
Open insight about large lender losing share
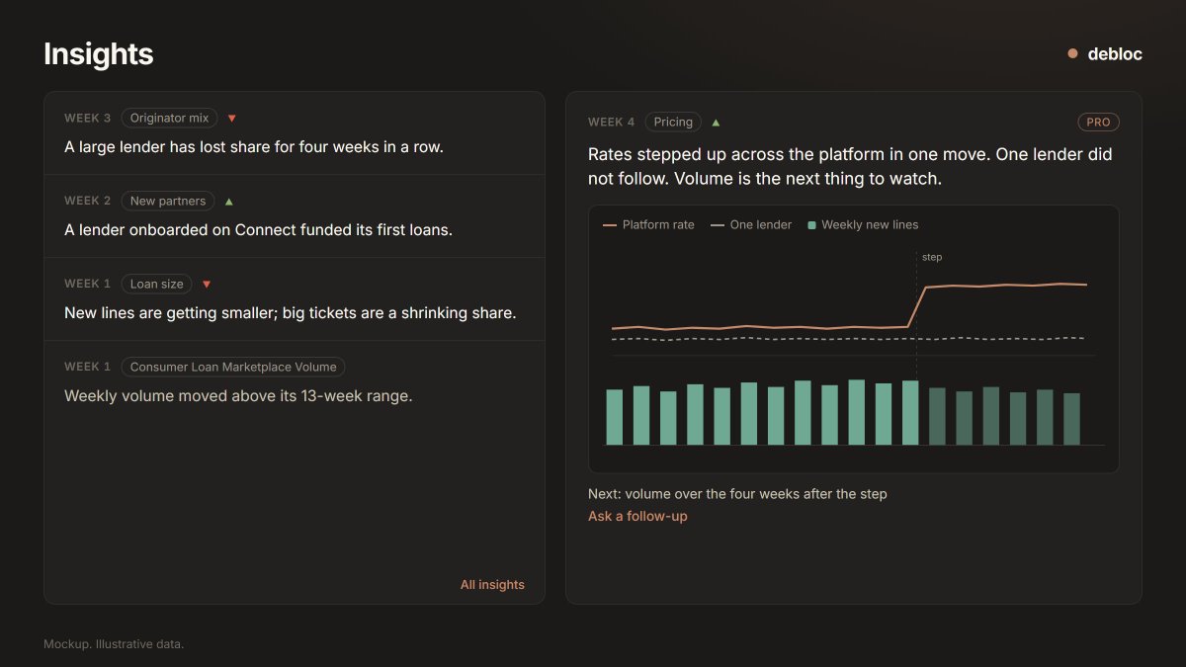pos(295,133)
